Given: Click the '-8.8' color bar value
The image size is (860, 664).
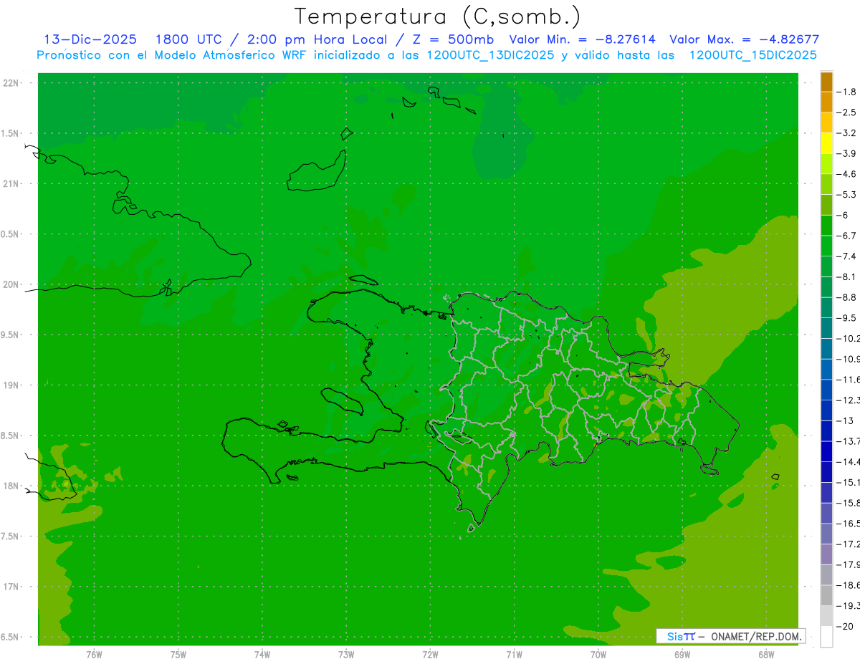Looking at the screenshot, I should pos(848,297).
